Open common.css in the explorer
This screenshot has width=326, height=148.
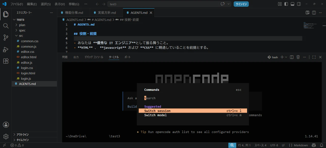[x=34, y=41]
